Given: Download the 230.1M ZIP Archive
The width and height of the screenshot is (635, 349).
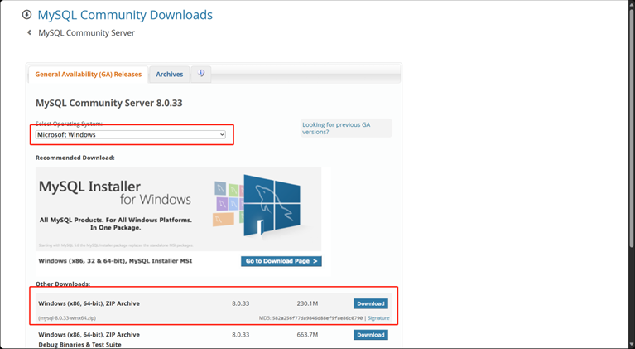Looking at the screenshot, I should [x=371, y=303].
